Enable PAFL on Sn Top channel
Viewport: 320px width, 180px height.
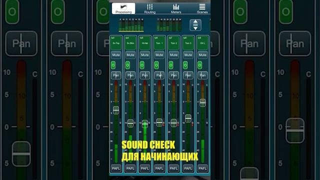tap(116, 168)
